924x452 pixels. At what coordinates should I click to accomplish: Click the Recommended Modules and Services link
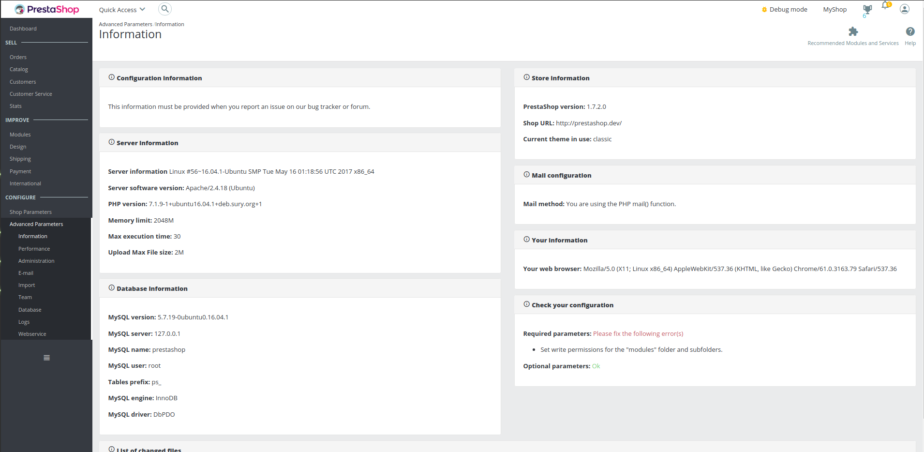point(853,43)
